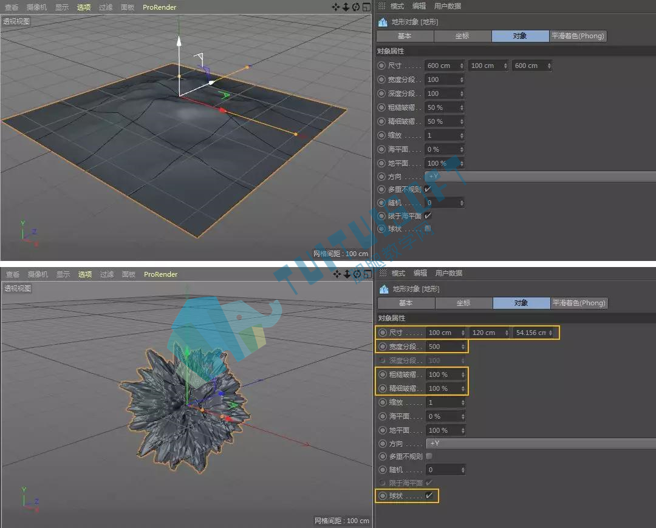Click the terrain object icon in the upper attribute panel
Screen dimensions: 656x528
tap(383, 22)
